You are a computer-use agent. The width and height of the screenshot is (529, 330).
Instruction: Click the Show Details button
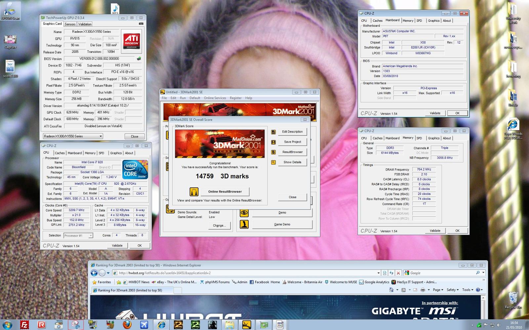(x=292, y=162)
